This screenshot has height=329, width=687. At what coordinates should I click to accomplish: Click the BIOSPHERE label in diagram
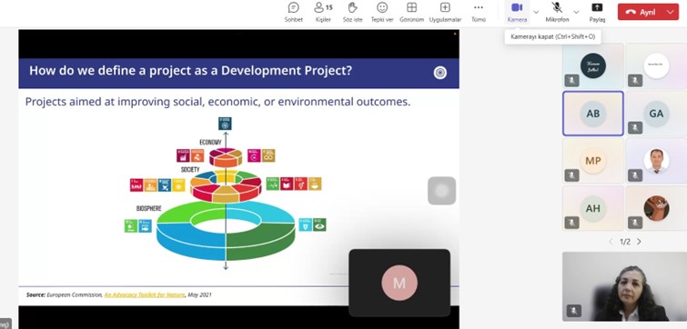click(x=149, y=209)
